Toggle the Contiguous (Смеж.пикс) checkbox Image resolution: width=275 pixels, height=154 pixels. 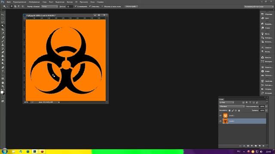pos(90,6)
